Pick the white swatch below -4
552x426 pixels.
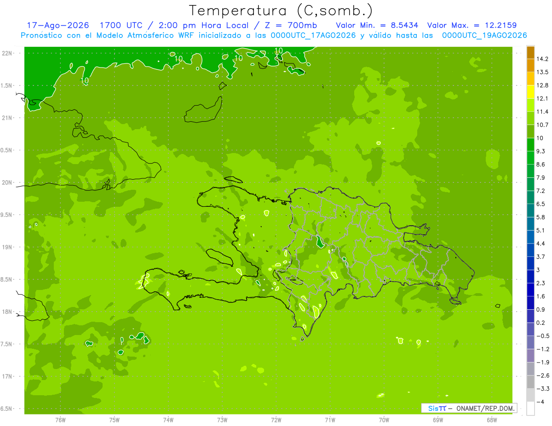530,409
